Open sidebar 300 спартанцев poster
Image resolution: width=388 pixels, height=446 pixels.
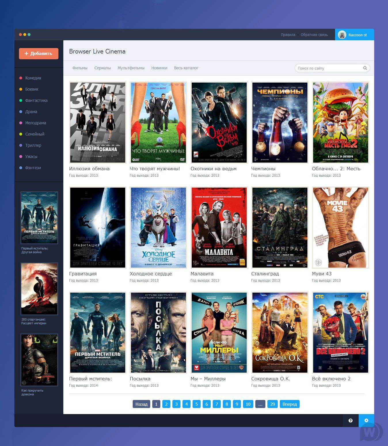pyautogui.click(x=39, y=289)
